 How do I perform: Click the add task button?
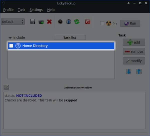coord(134,42)
